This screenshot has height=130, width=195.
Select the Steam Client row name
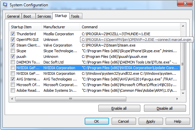(x=28, y=45)
